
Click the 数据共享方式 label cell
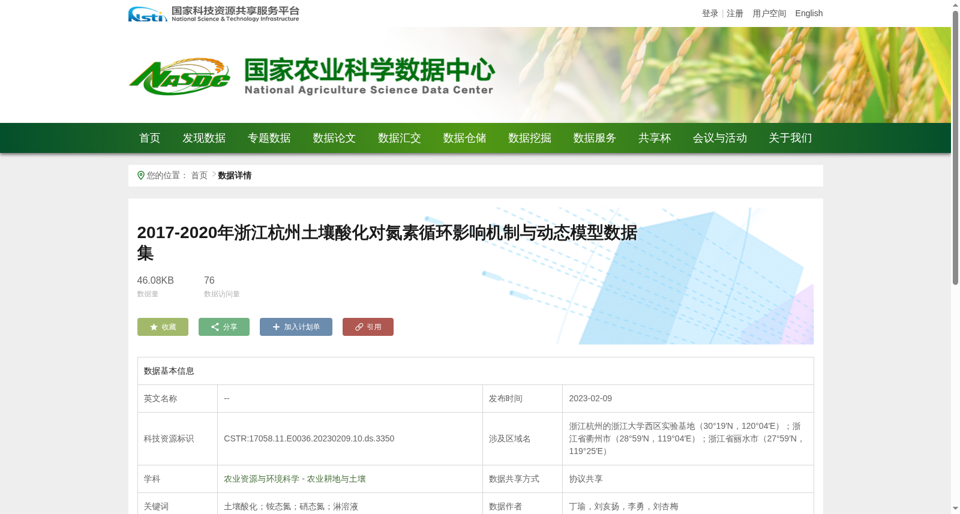pyautogui.click(x=523, y=479)
